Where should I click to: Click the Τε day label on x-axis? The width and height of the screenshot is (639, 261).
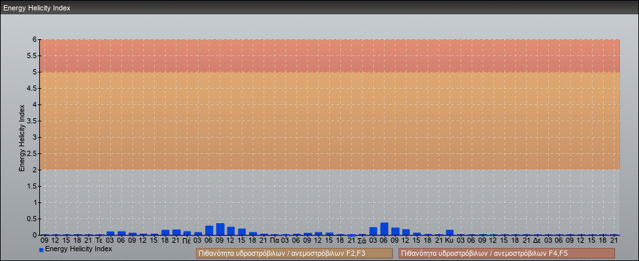tap(99, 241)
